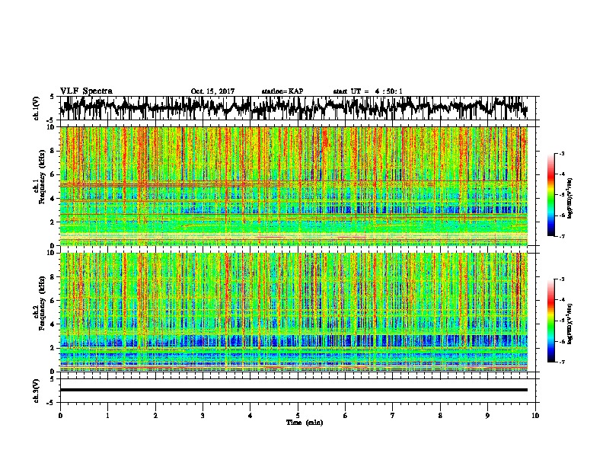The image size is (603, 466).
Task: Click time axis tick label "5"
Action: 298,416
